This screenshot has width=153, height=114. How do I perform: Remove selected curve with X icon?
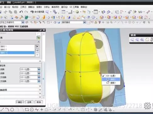37,46
